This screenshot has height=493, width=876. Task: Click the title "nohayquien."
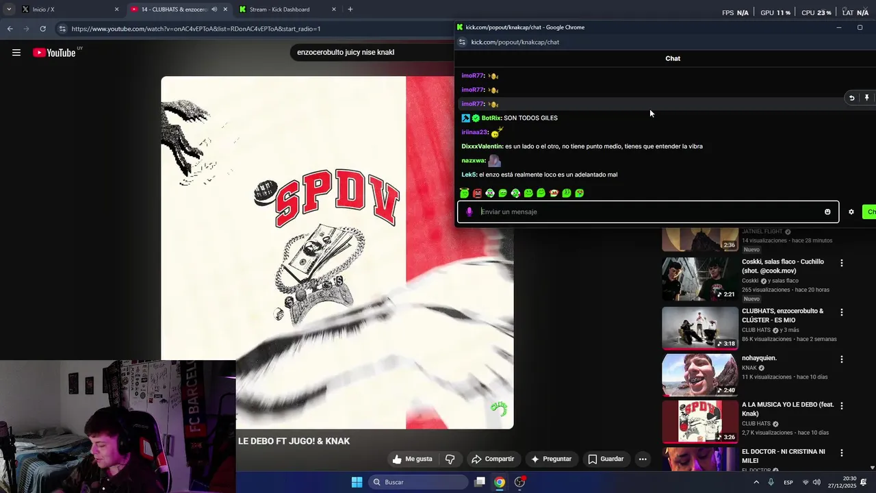759,358
